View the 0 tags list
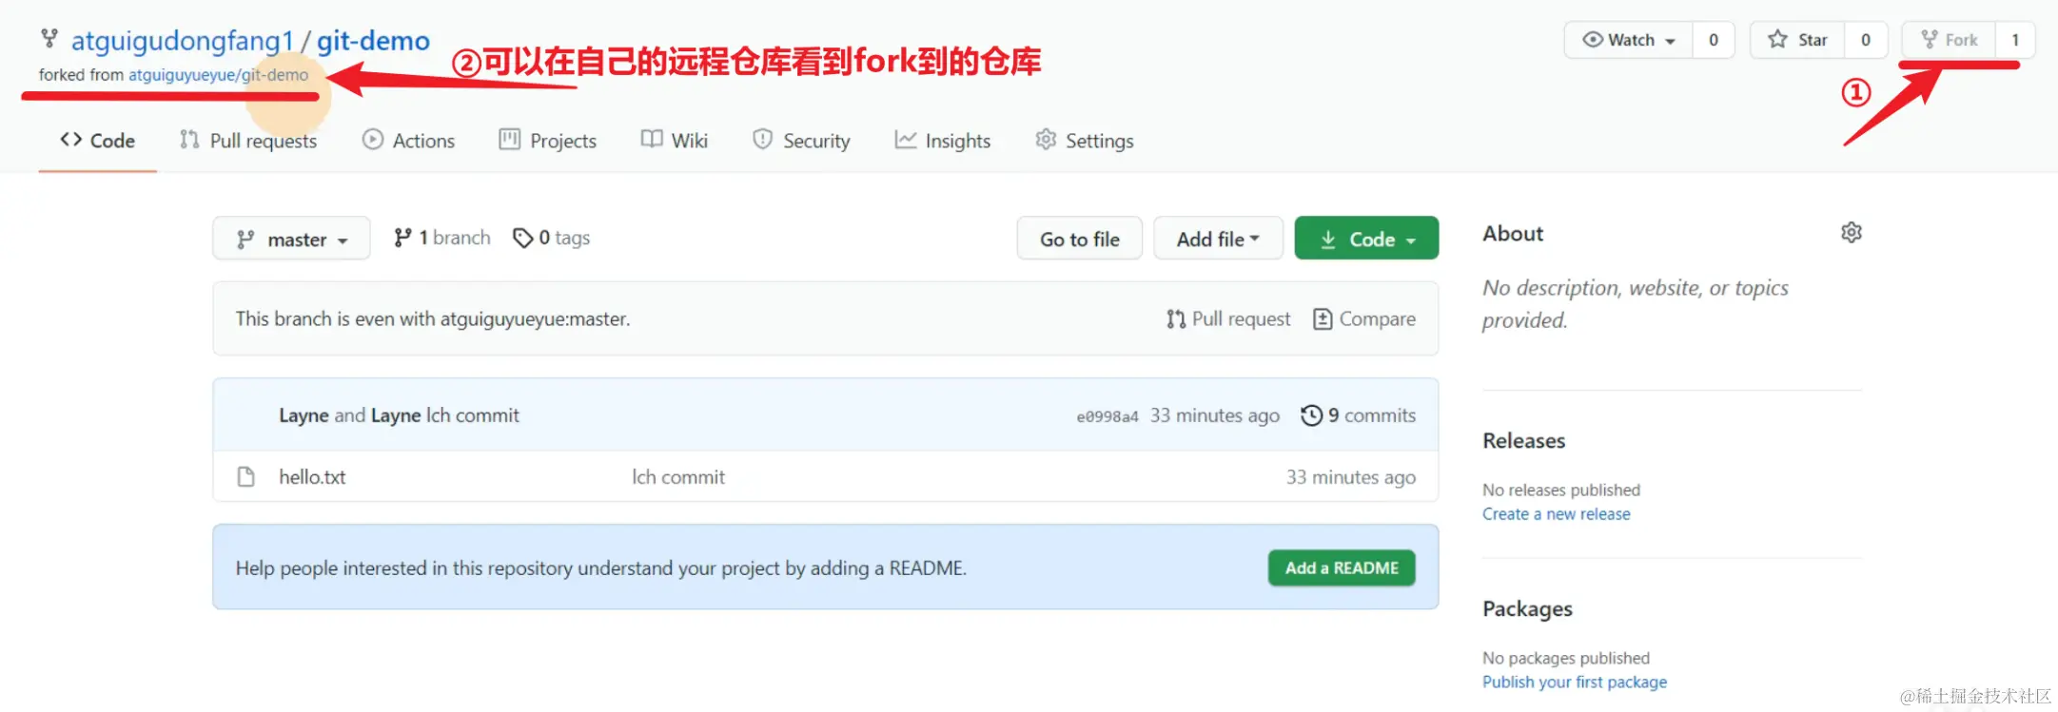The width and height of the screenshot is (2058, 712). pos(552,238)
